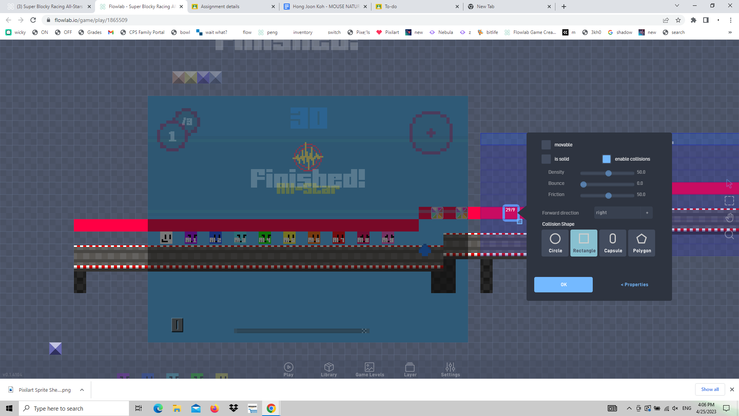Image resolution: width=739 pixels, height=416 pixels.
Task: Open Microsoft Edge from taskbar
Action: coord(158,408)
